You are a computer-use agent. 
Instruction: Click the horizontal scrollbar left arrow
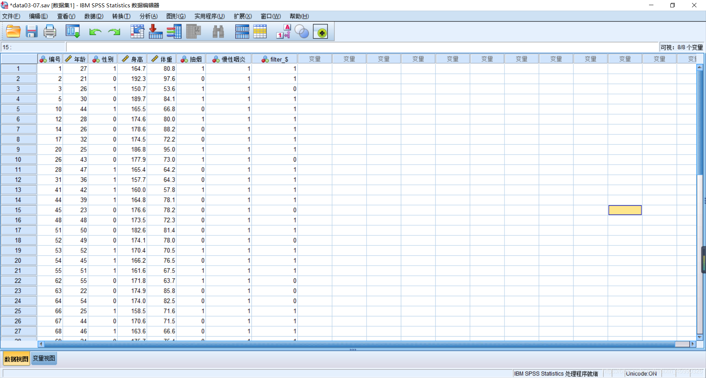41,344
